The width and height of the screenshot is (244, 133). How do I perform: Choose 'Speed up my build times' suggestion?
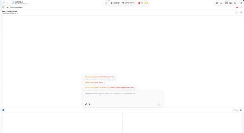[94, 82]
